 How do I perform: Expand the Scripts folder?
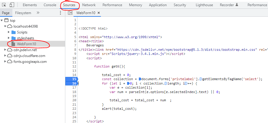tap(9, 32)
